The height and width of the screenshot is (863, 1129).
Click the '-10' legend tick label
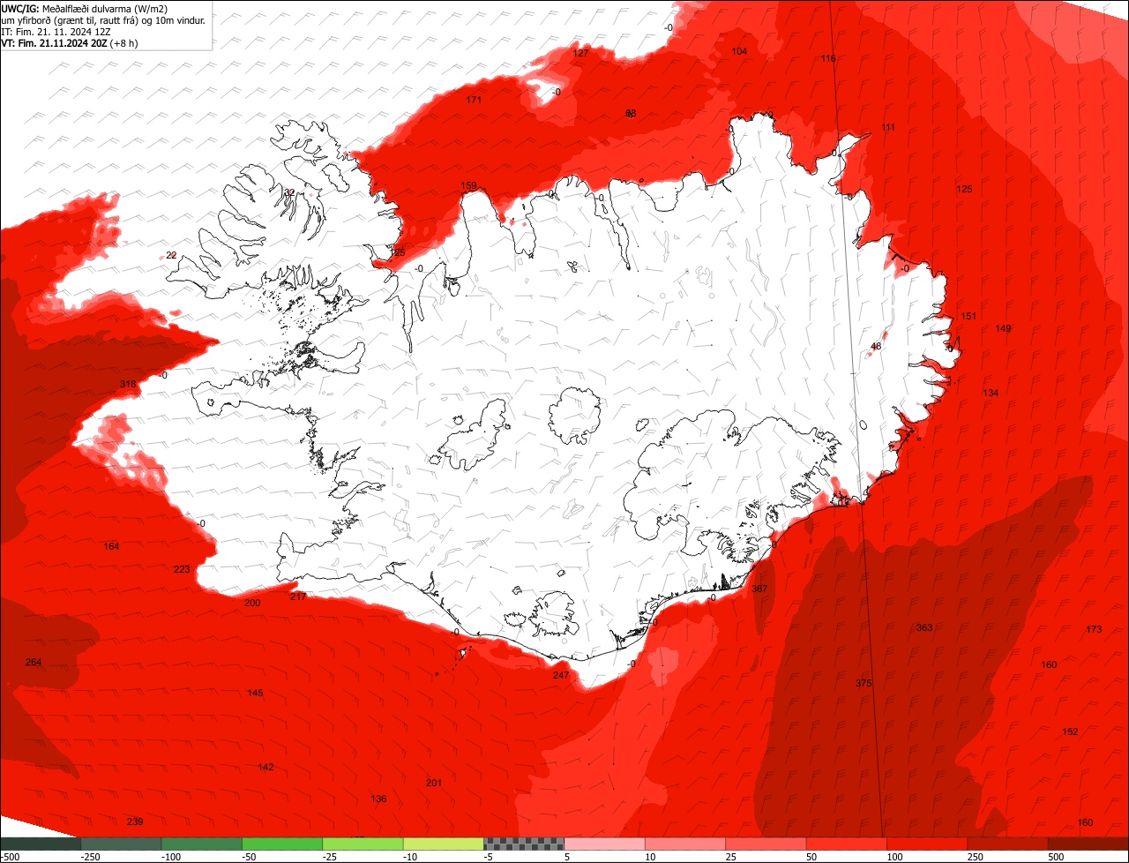(410, 856)
